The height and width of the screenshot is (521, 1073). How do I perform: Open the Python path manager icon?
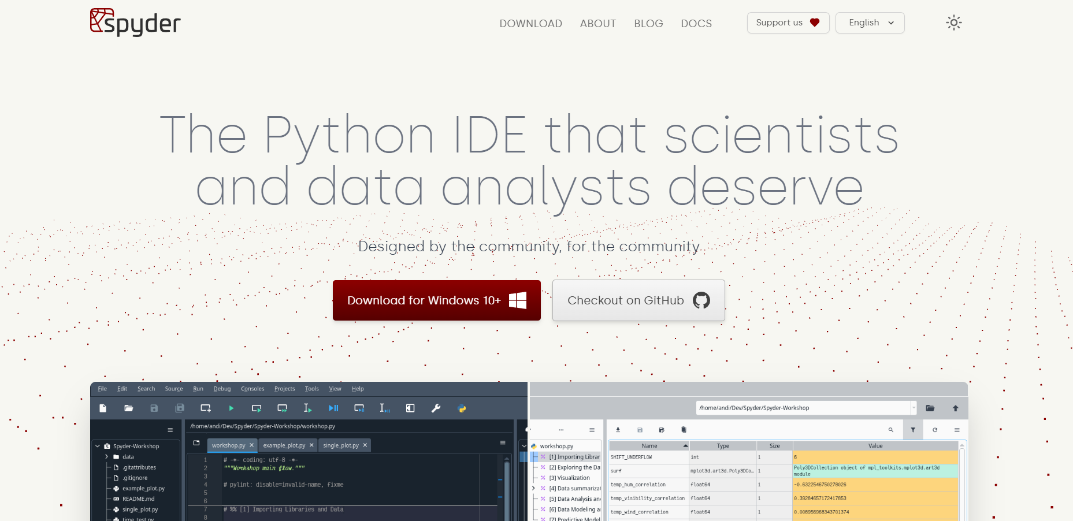click(x=462, y=408)
